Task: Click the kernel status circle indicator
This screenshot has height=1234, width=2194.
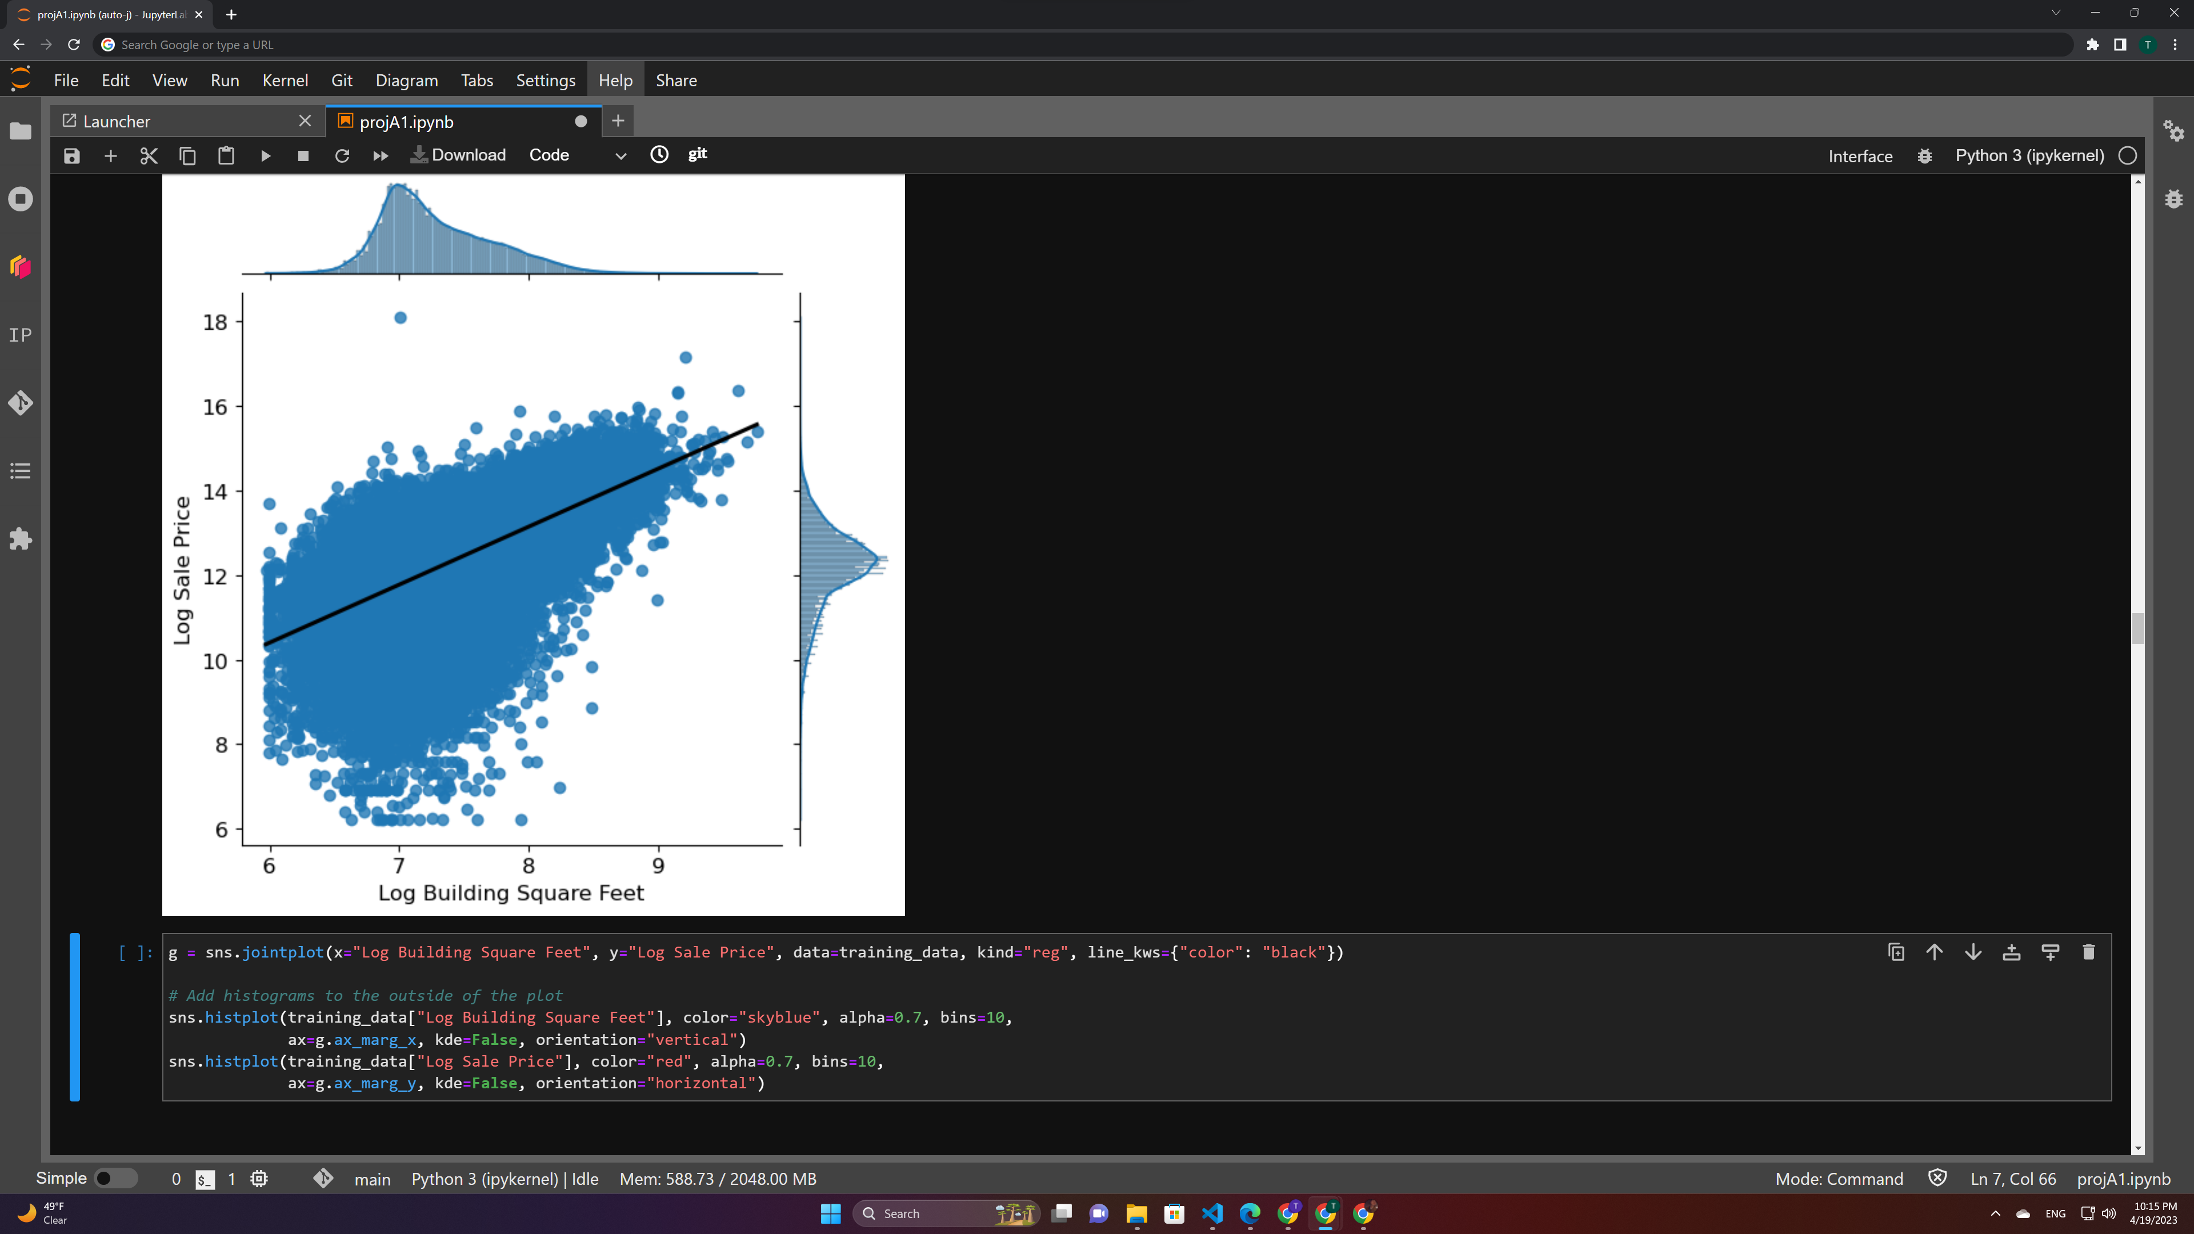Action: point(2128,155)
